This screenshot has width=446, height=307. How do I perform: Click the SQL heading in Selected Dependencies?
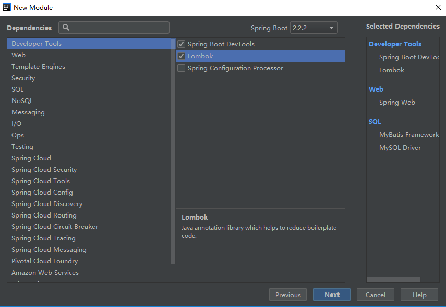[375, 122]
